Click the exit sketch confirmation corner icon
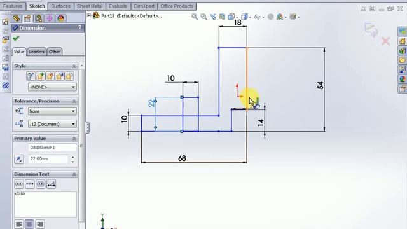Image resolution: width=407 pixels, height=229 pixels. (371, 30)
